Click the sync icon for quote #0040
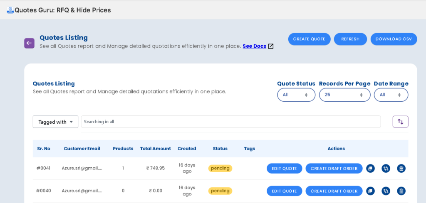 [386, 191]
